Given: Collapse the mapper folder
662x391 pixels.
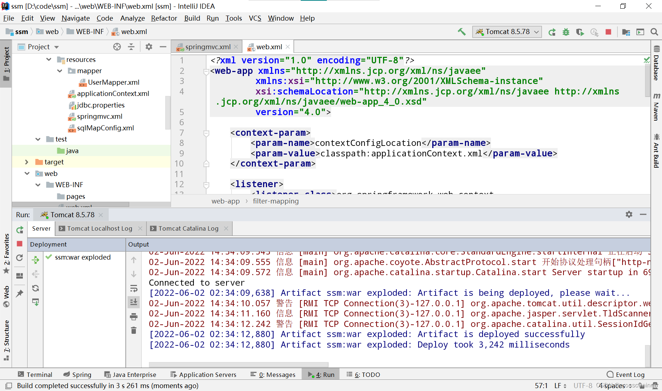Looking at the screenshot, I should 60,71.
